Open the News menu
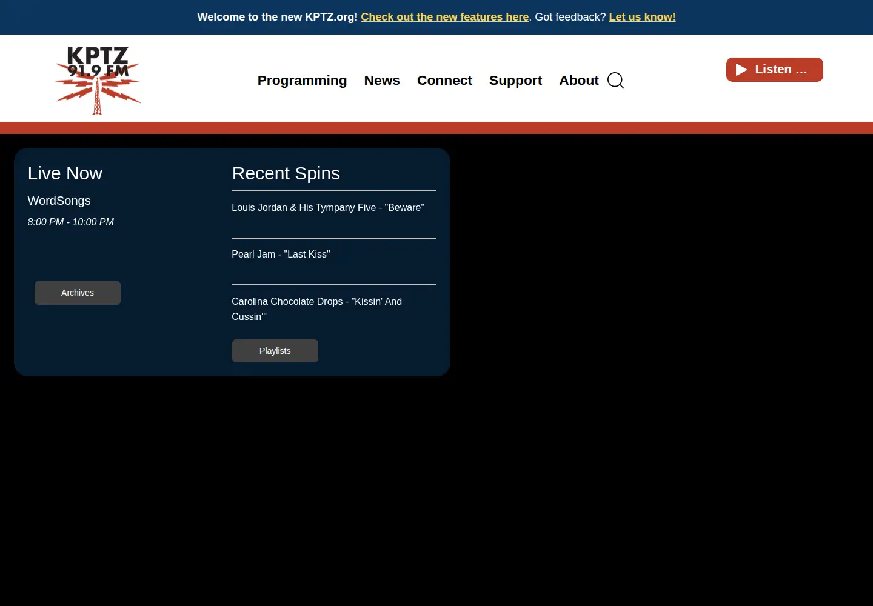The height and width of the screenshot is (606, 873). coord(382,81)
